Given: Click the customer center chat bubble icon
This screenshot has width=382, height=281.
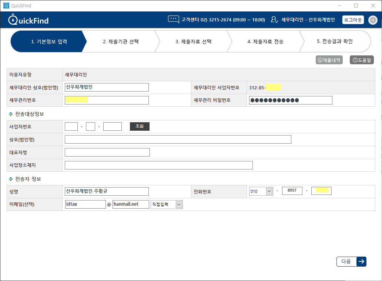Looking at the screenshot, I should [173, 20].
